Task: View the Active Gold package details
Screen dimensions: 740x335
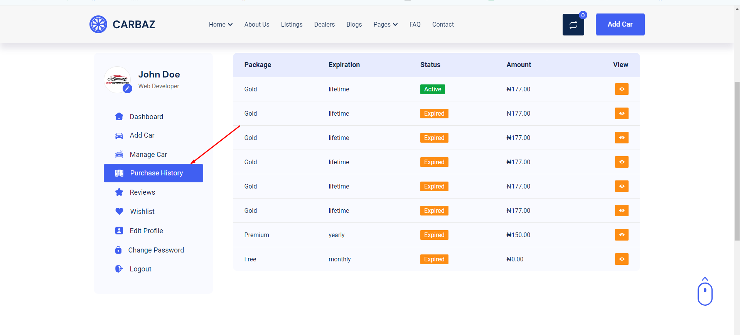Action: (x=621, y=89)
